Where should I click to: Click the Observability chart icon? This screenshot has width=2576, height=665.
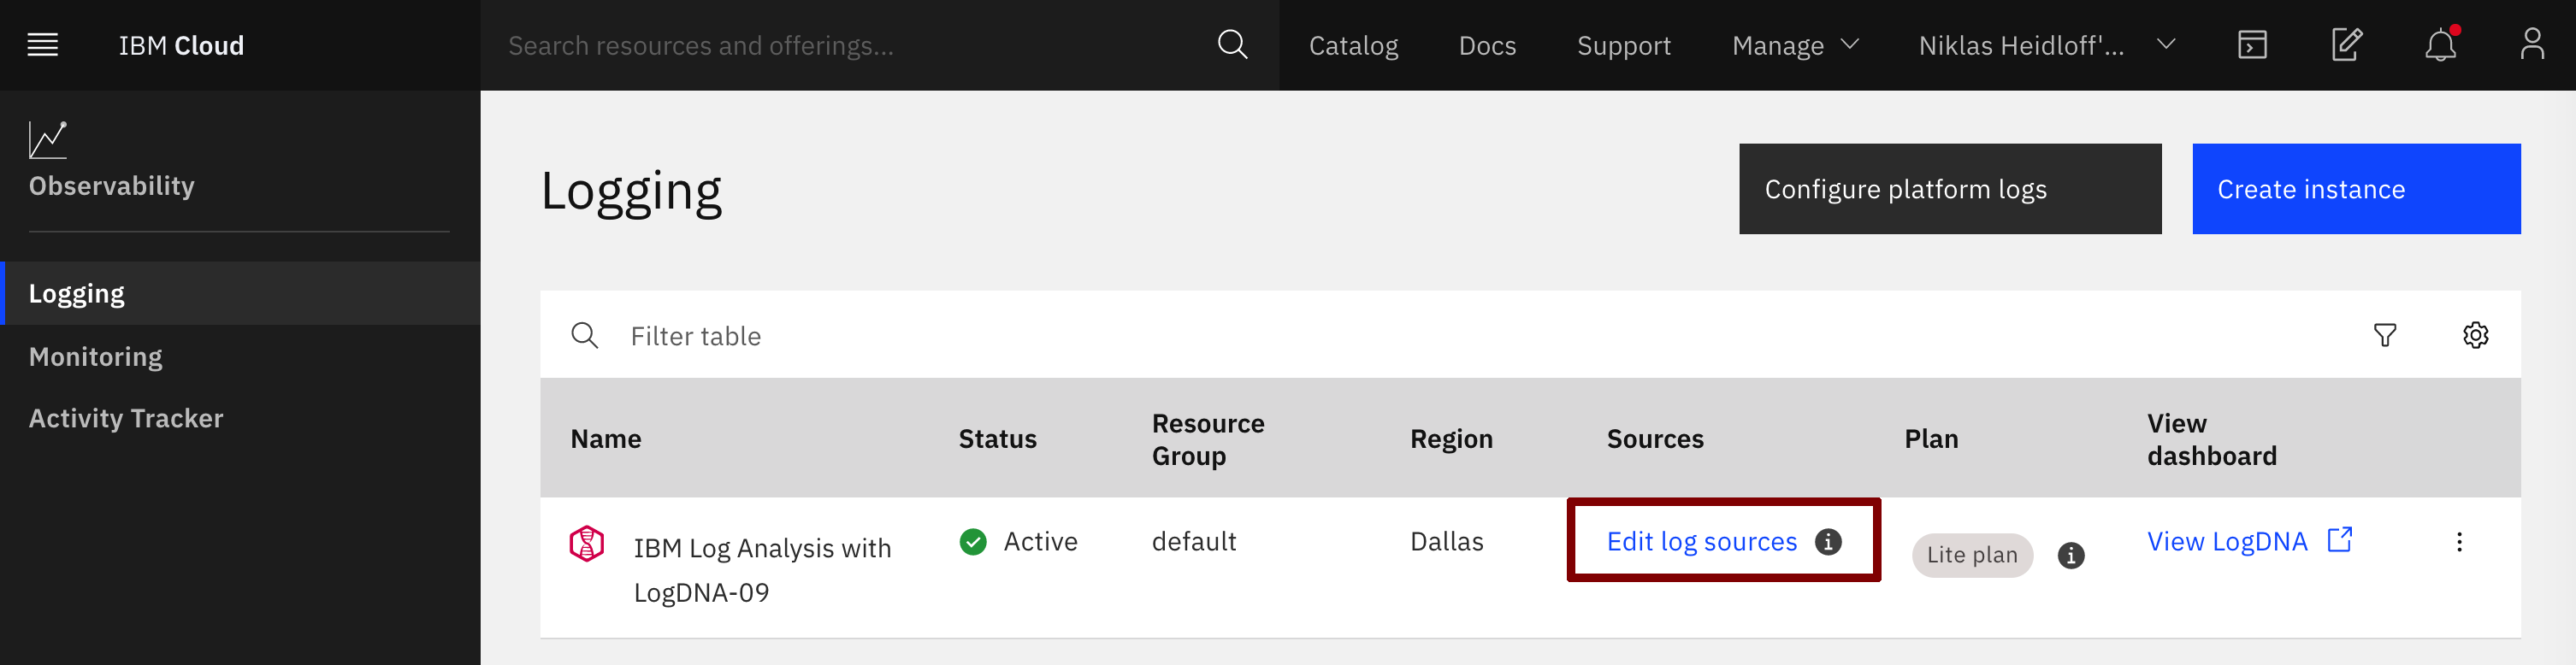coord(48,140)
